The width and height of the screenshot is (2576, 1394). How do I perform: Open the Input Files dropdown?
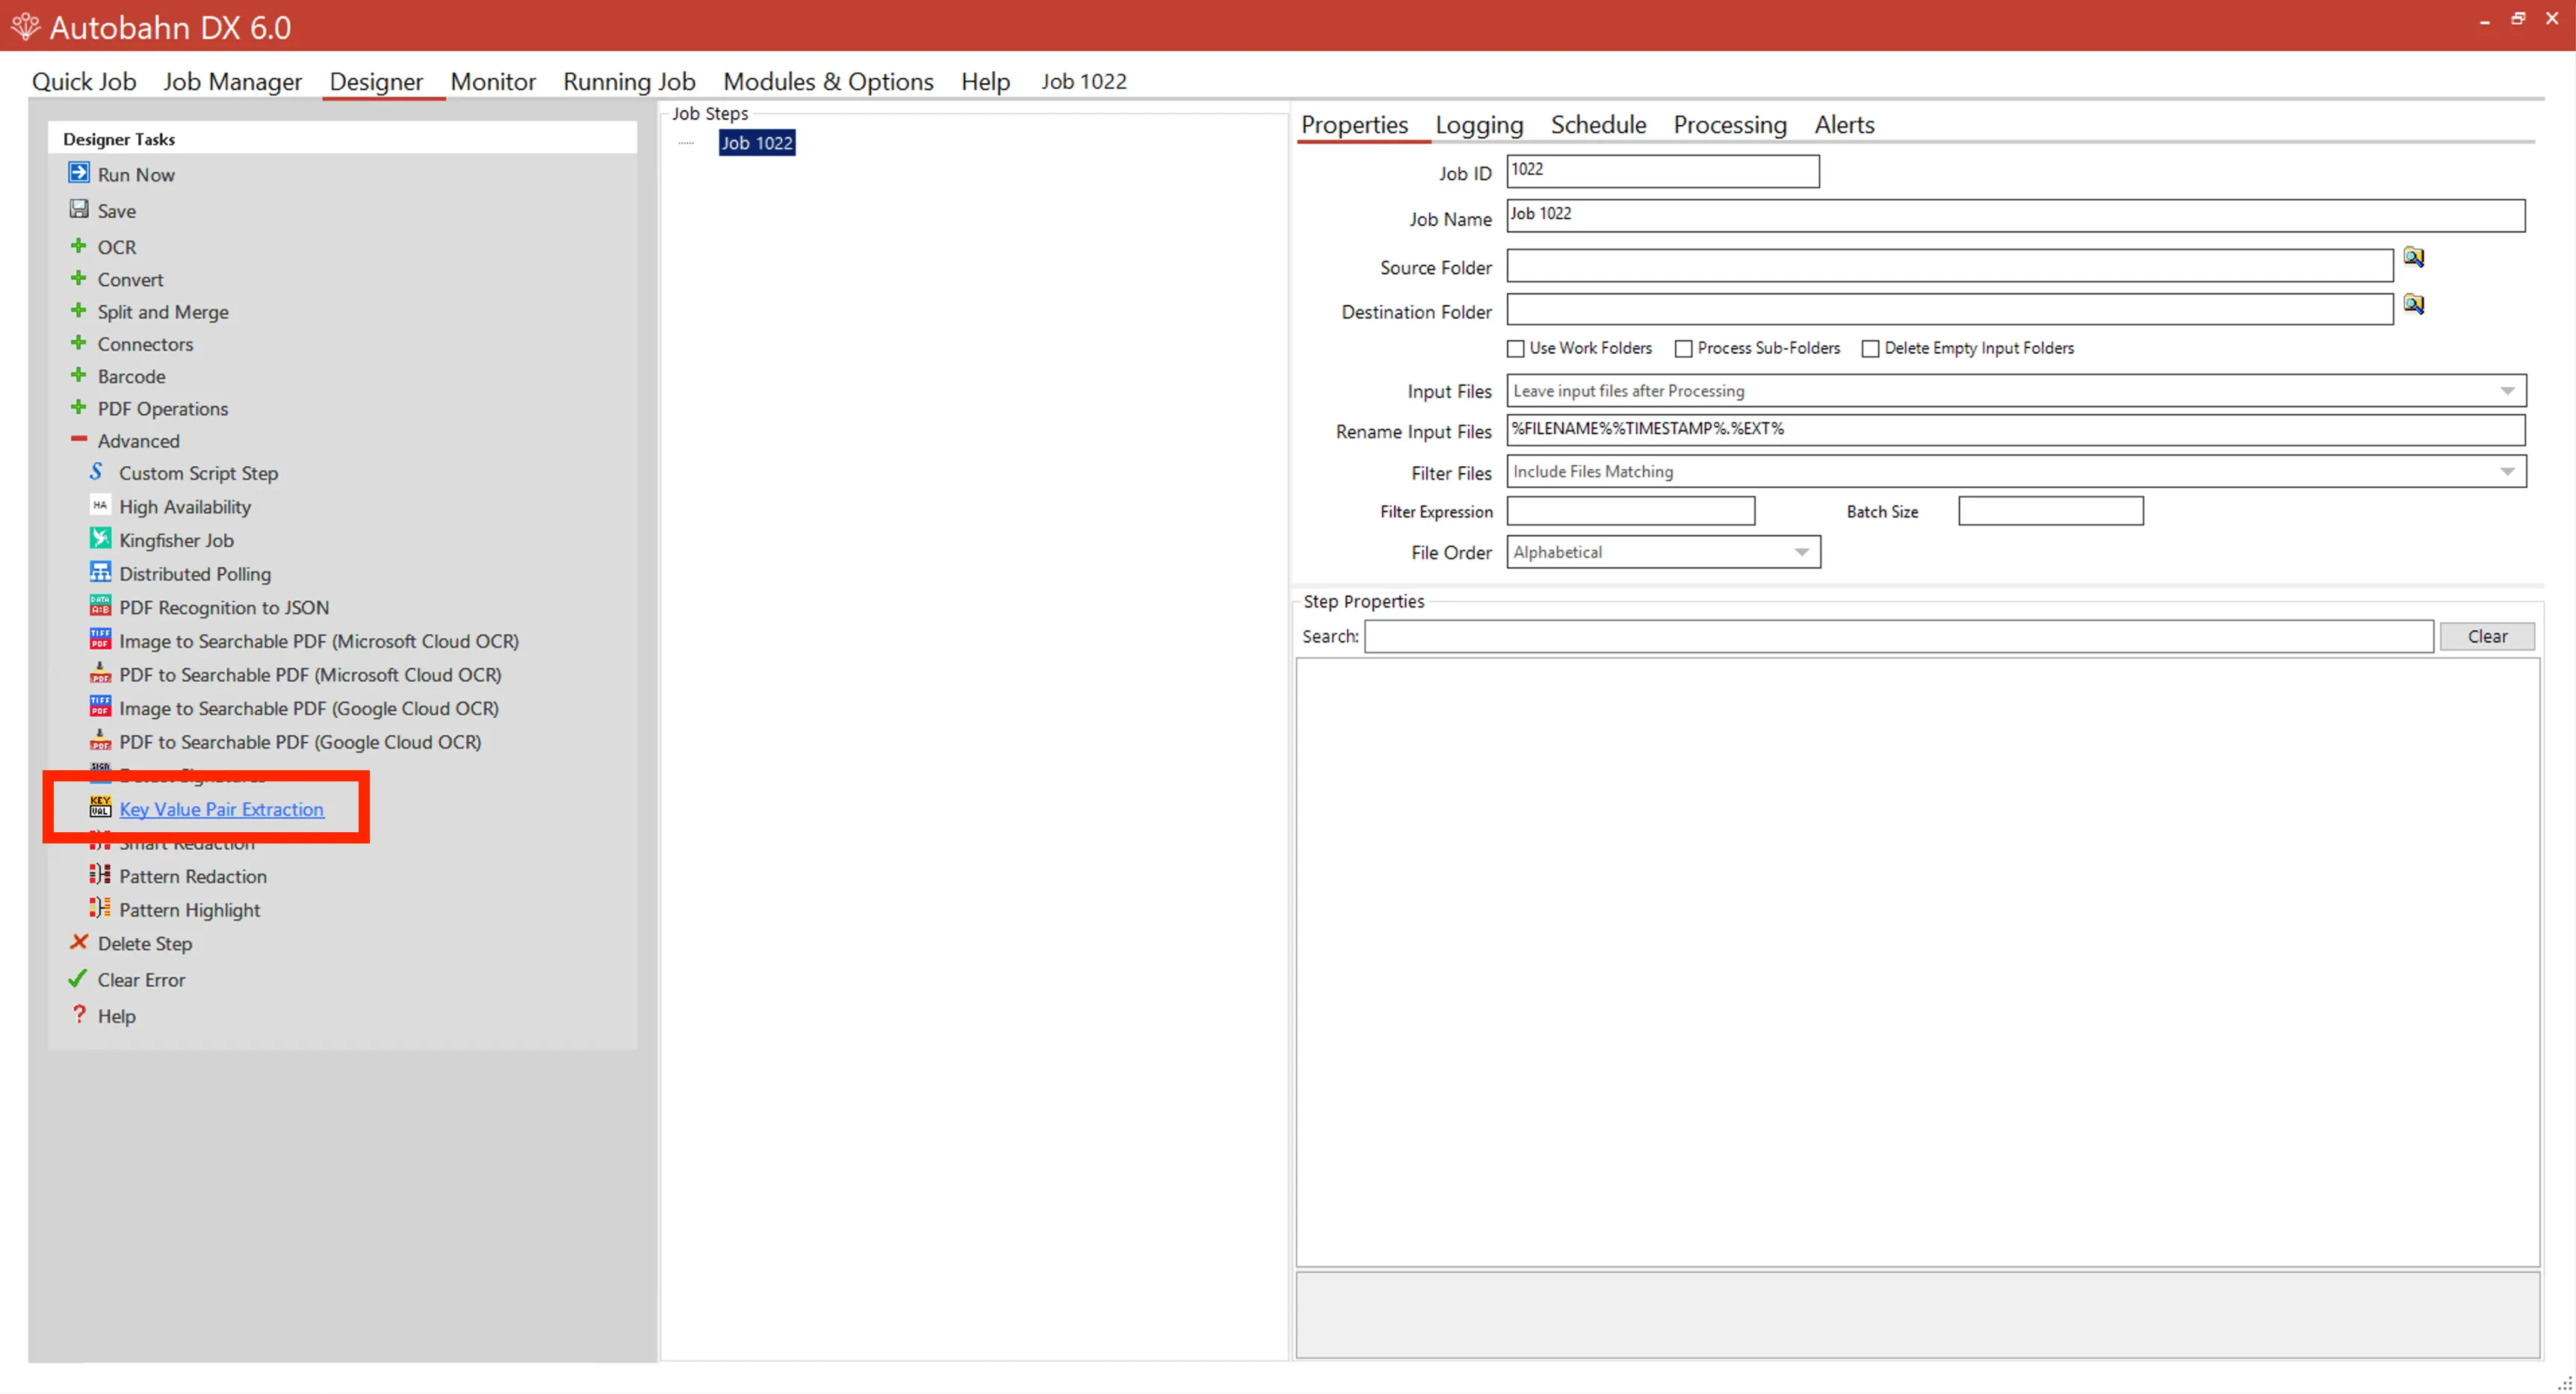click(2016, 391)
